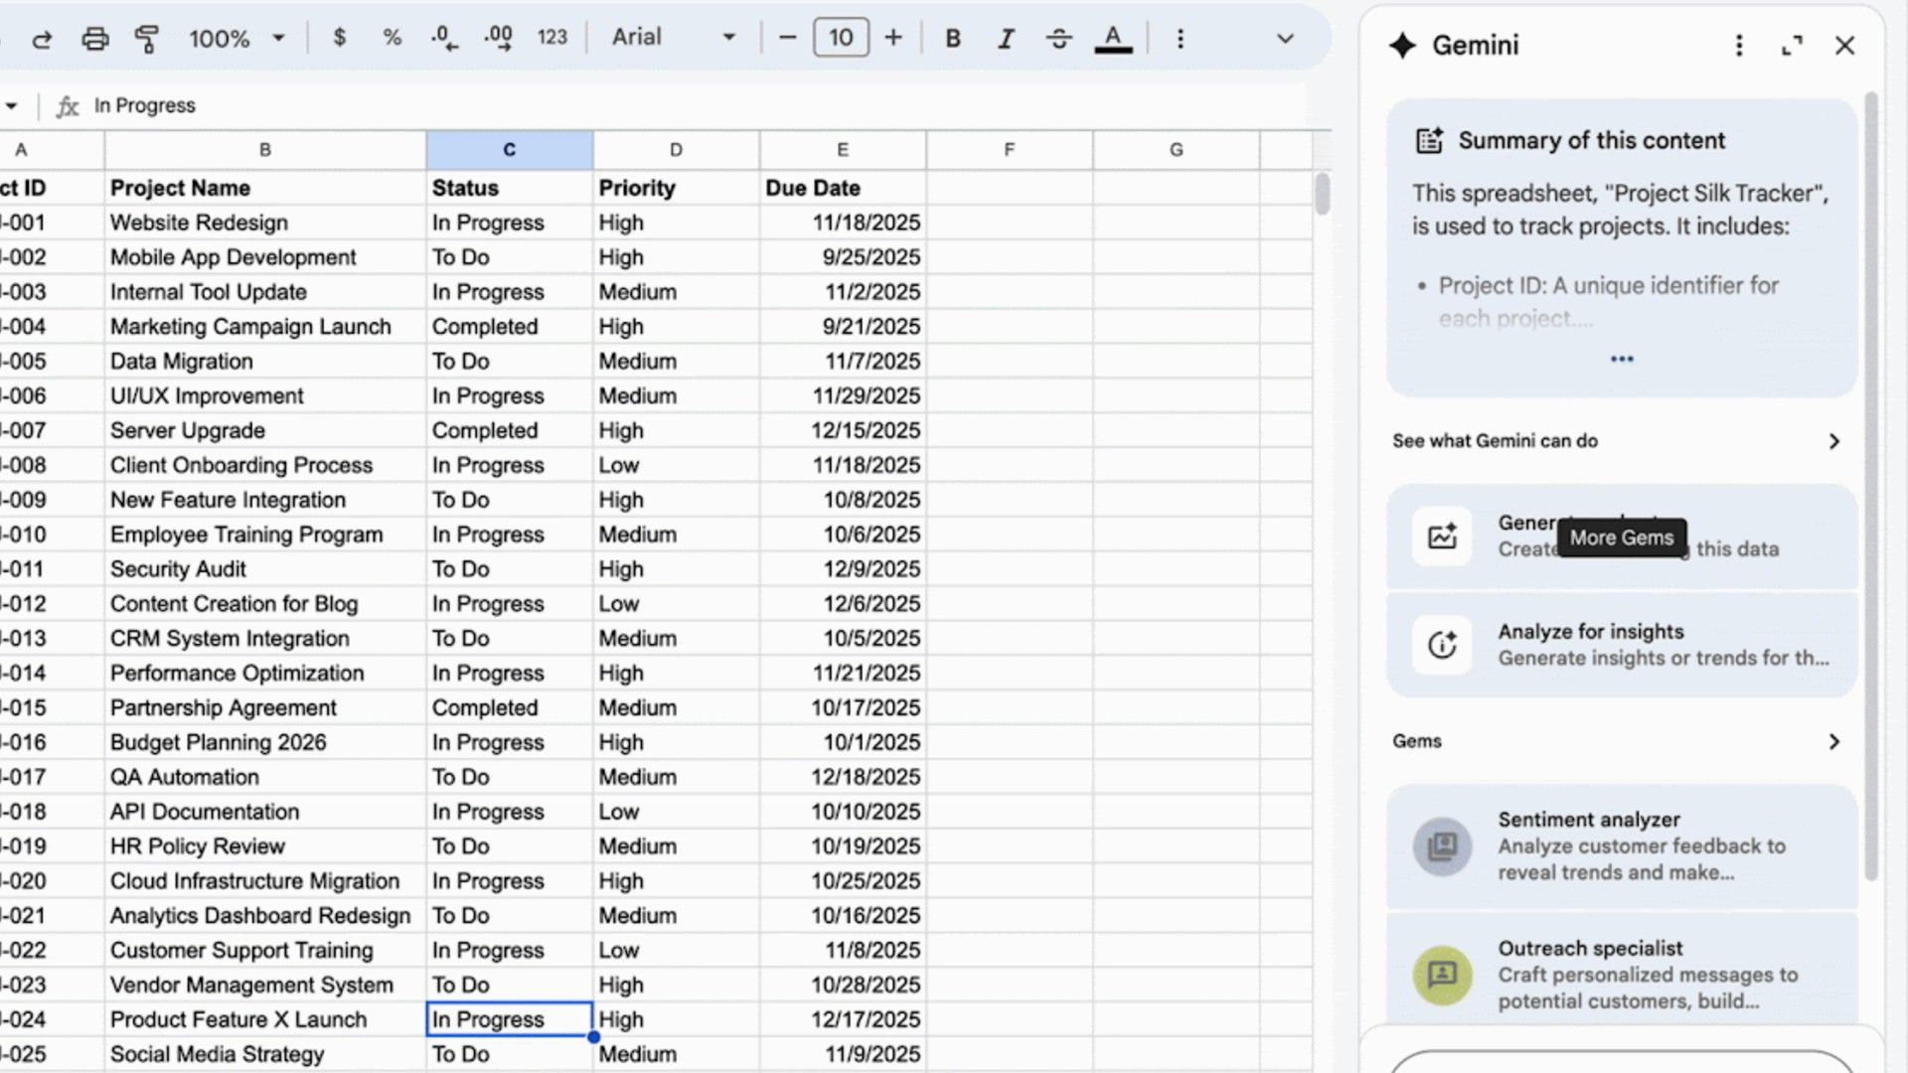Screen dimensions: 1908x1073
Task: Click the redo arrow icon
Action: pos(42,39)
